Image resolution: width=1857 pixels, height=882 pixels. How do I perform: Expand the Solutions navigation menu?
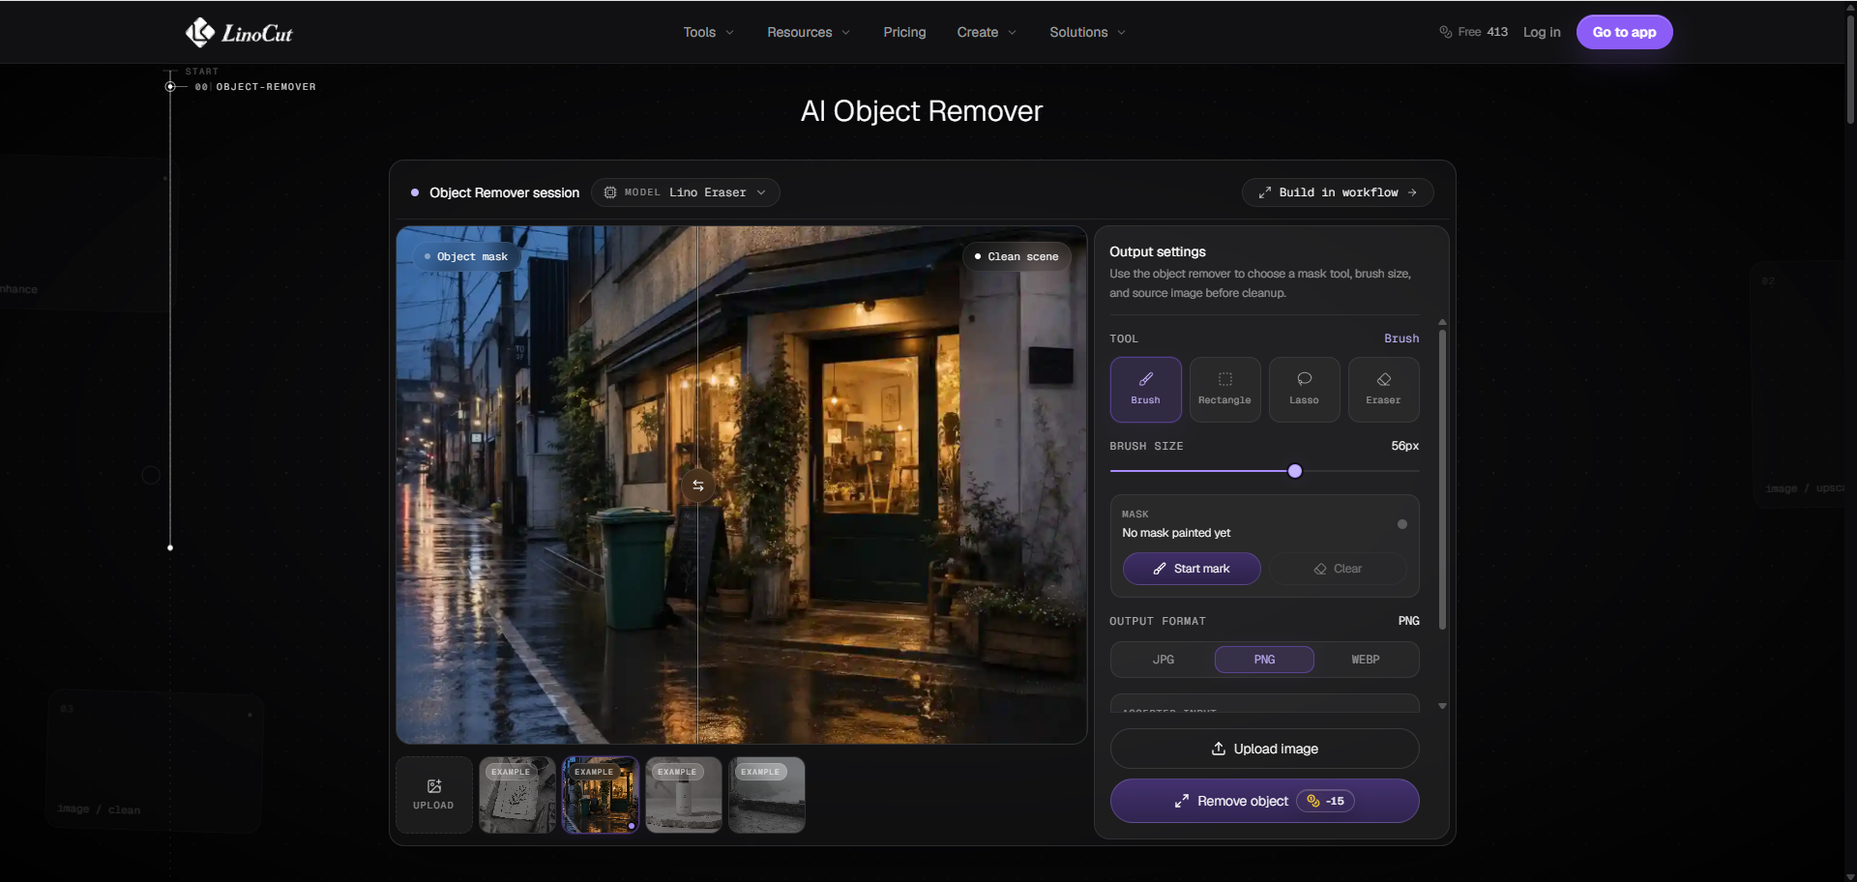(1087, 32)
